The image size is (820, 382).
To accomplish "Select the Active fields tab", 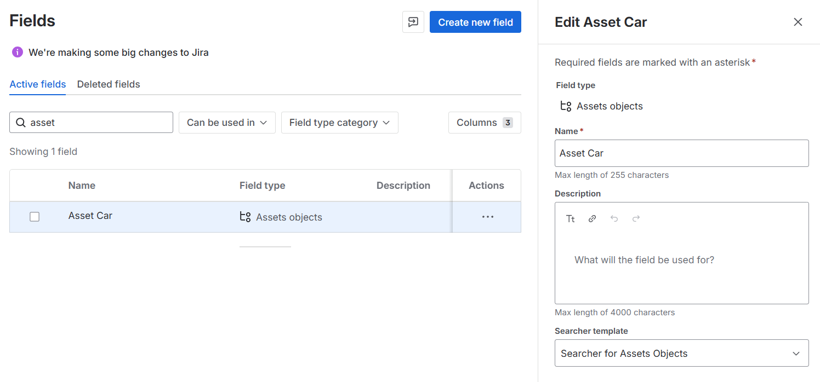I will 38,84.
